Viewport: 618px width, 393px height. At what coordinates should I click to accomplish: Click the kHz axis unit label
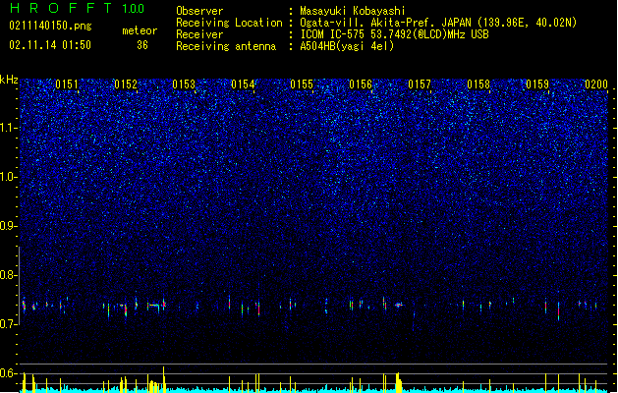(x=9, y=80)
